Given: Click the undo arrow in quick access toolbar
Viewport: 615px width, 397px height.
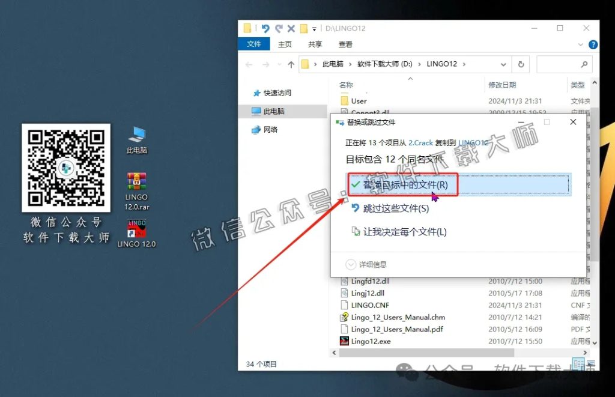Looking at the screenshot, I should pyautogui.click(x=265, y=28).
